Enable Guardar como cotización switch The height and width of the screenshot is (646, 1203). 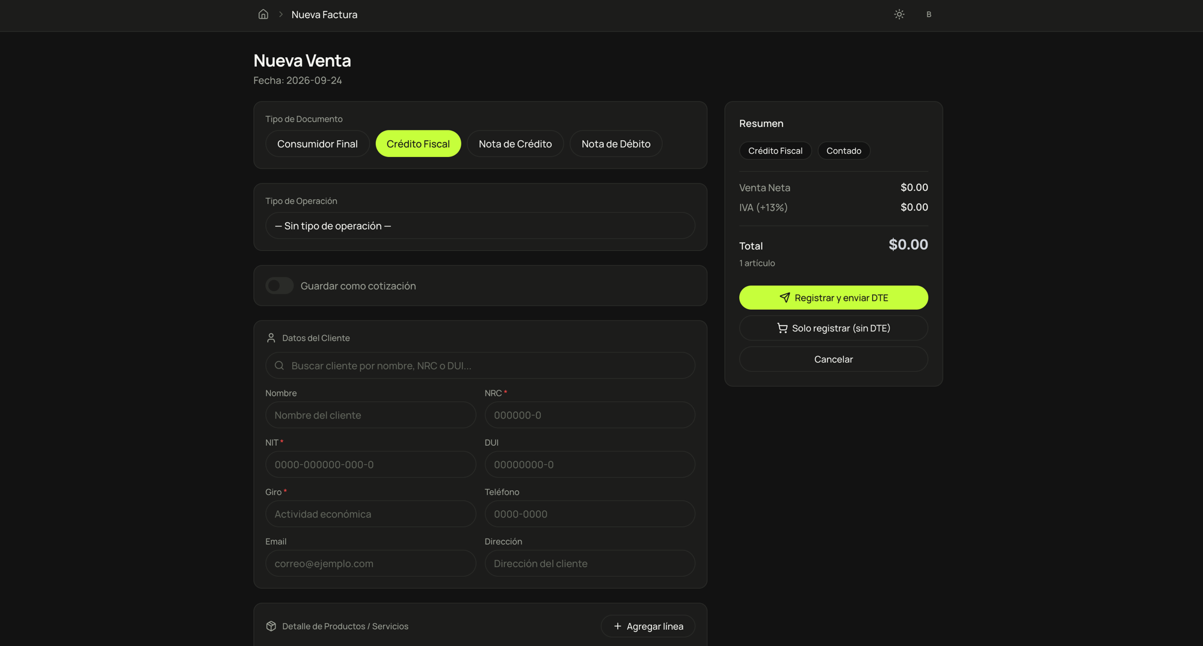(x=279, y=285)
